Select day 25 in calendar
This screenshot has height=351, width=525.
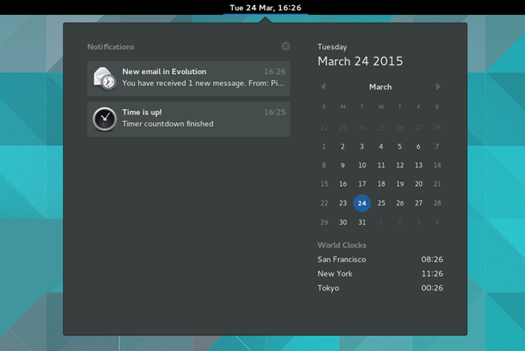click(381, 203)
